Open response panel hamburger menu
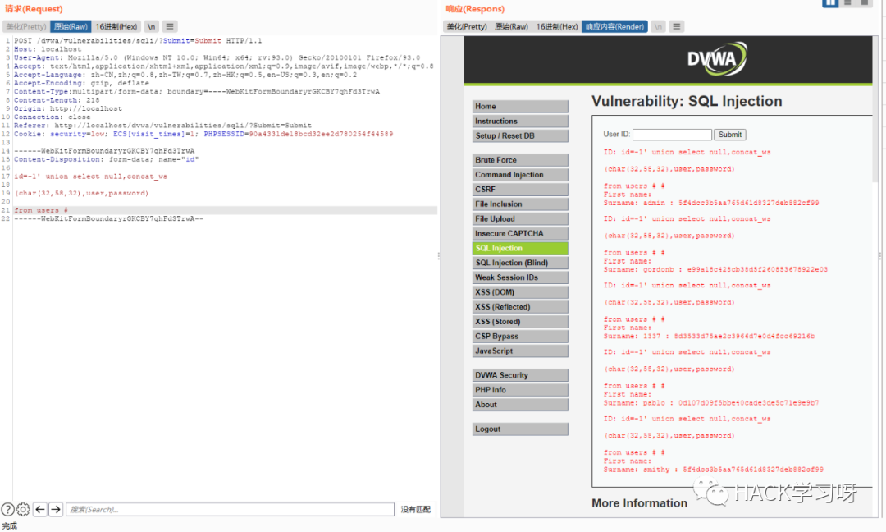Screen dimensions: 886x532 [676, 26]
